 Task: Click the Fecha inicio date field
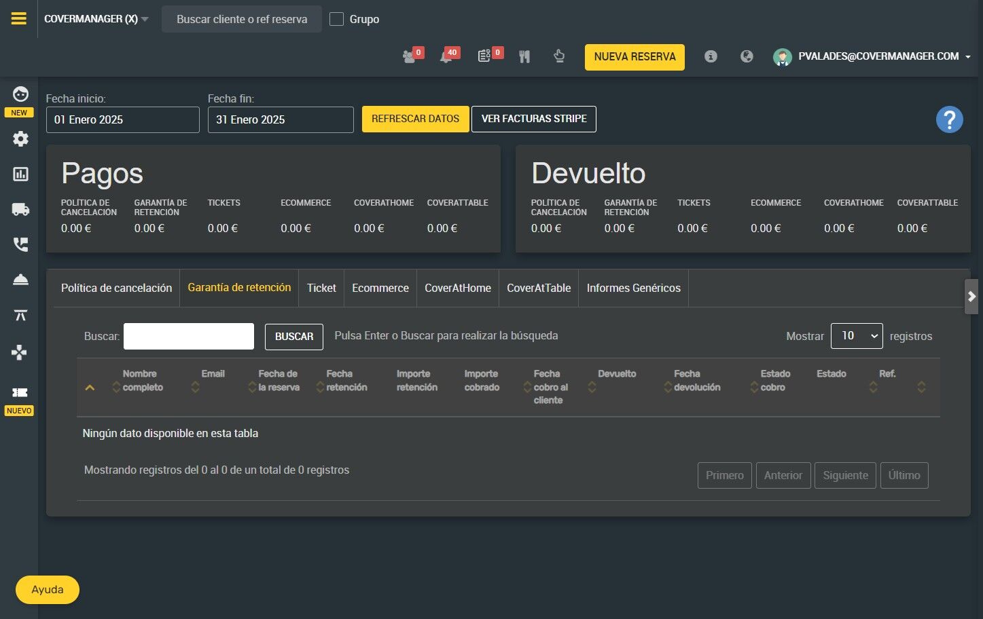click(122, 120)
